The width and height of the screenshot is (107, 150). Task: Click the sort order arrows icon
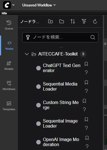tap(73, 21)
